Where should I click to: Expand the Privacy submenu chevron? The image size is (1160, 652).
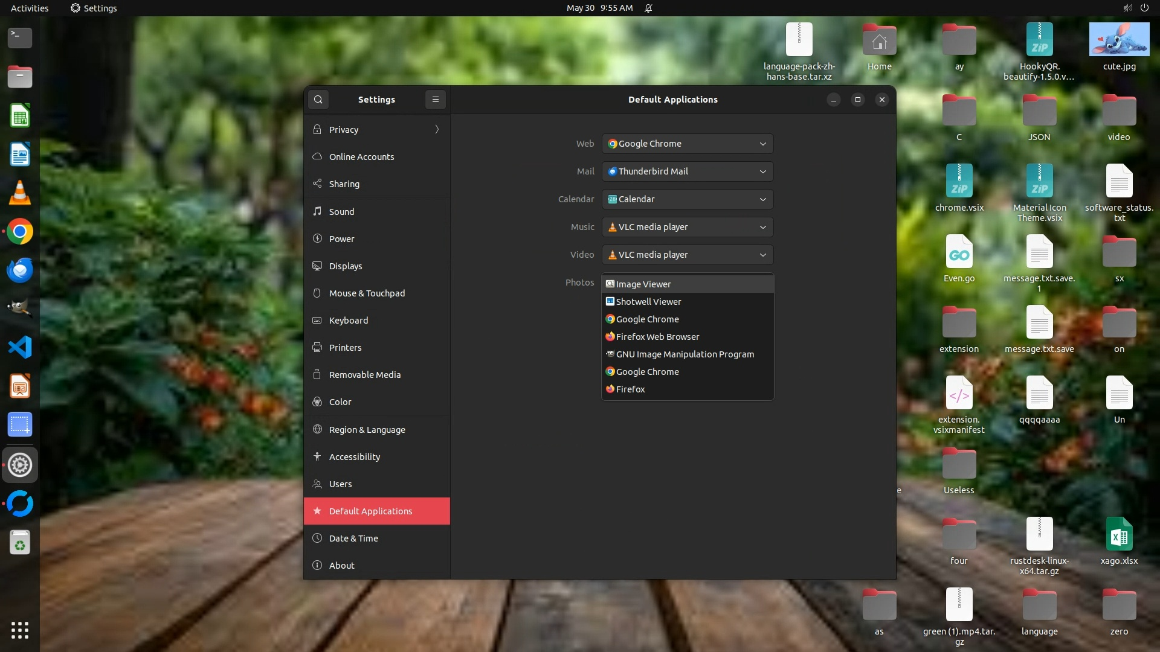pyautogui.click(x=437, y=129)
